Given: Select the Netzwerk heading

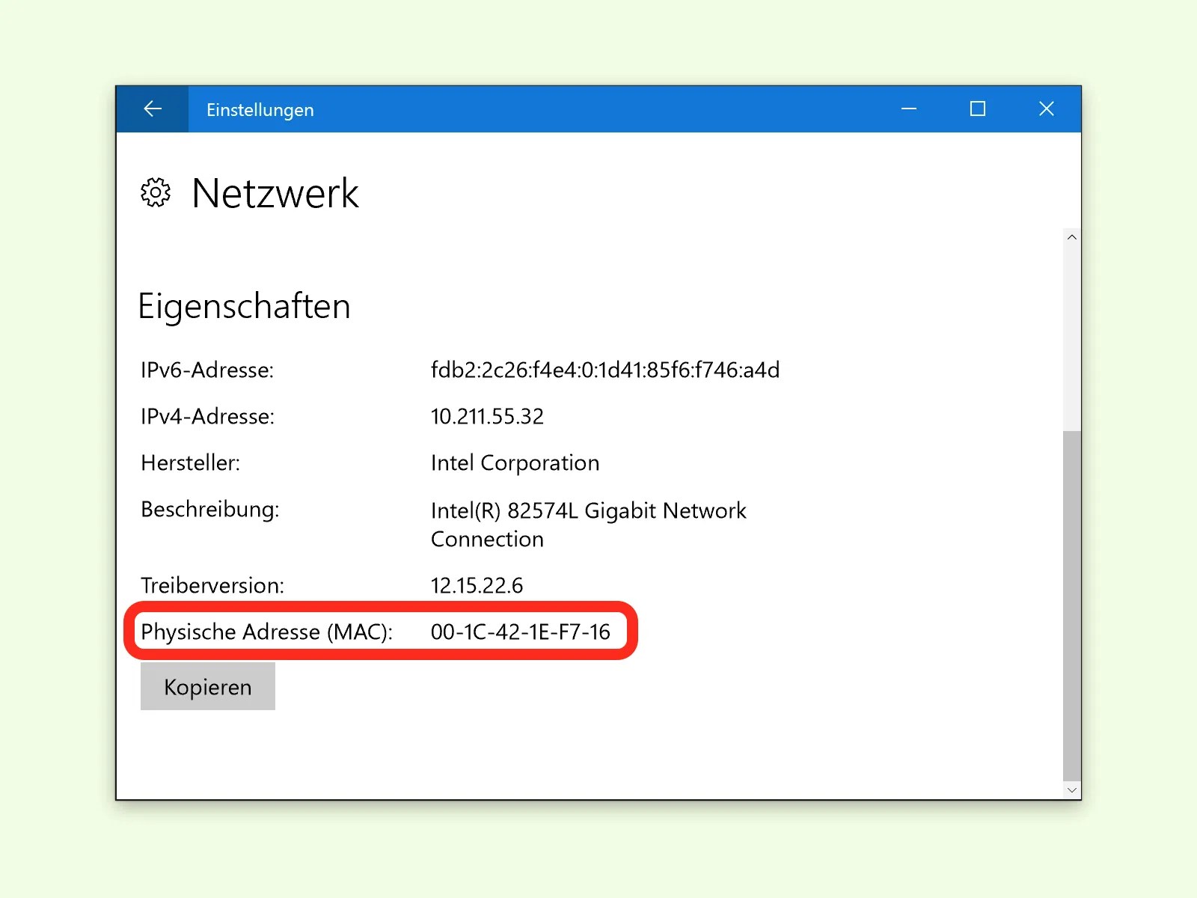Looking at the screenshot, I should (x=275, y=193).
